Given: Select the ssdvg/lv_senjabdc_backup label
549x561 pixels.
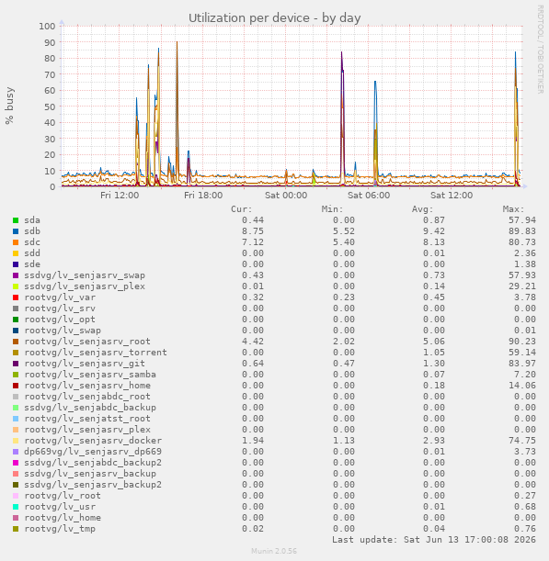Looking at the screenshot, I should [x=90, y=408].
